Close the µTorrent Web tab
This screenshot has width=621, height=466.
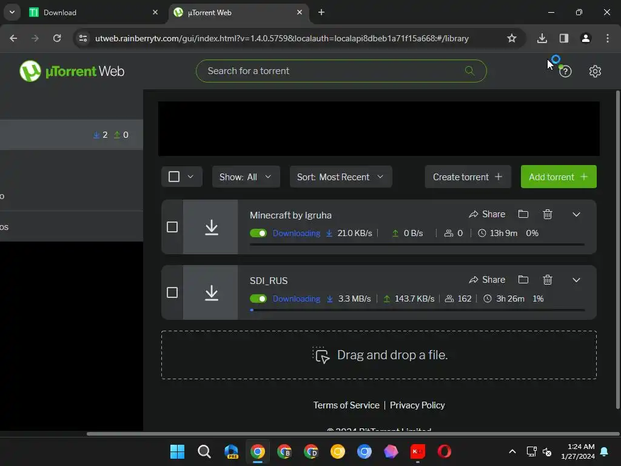click(300, 12)
